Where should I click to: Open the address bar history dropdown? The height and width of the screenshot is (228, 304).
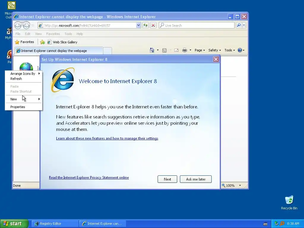pyautogui.click(x=138, y=25)
